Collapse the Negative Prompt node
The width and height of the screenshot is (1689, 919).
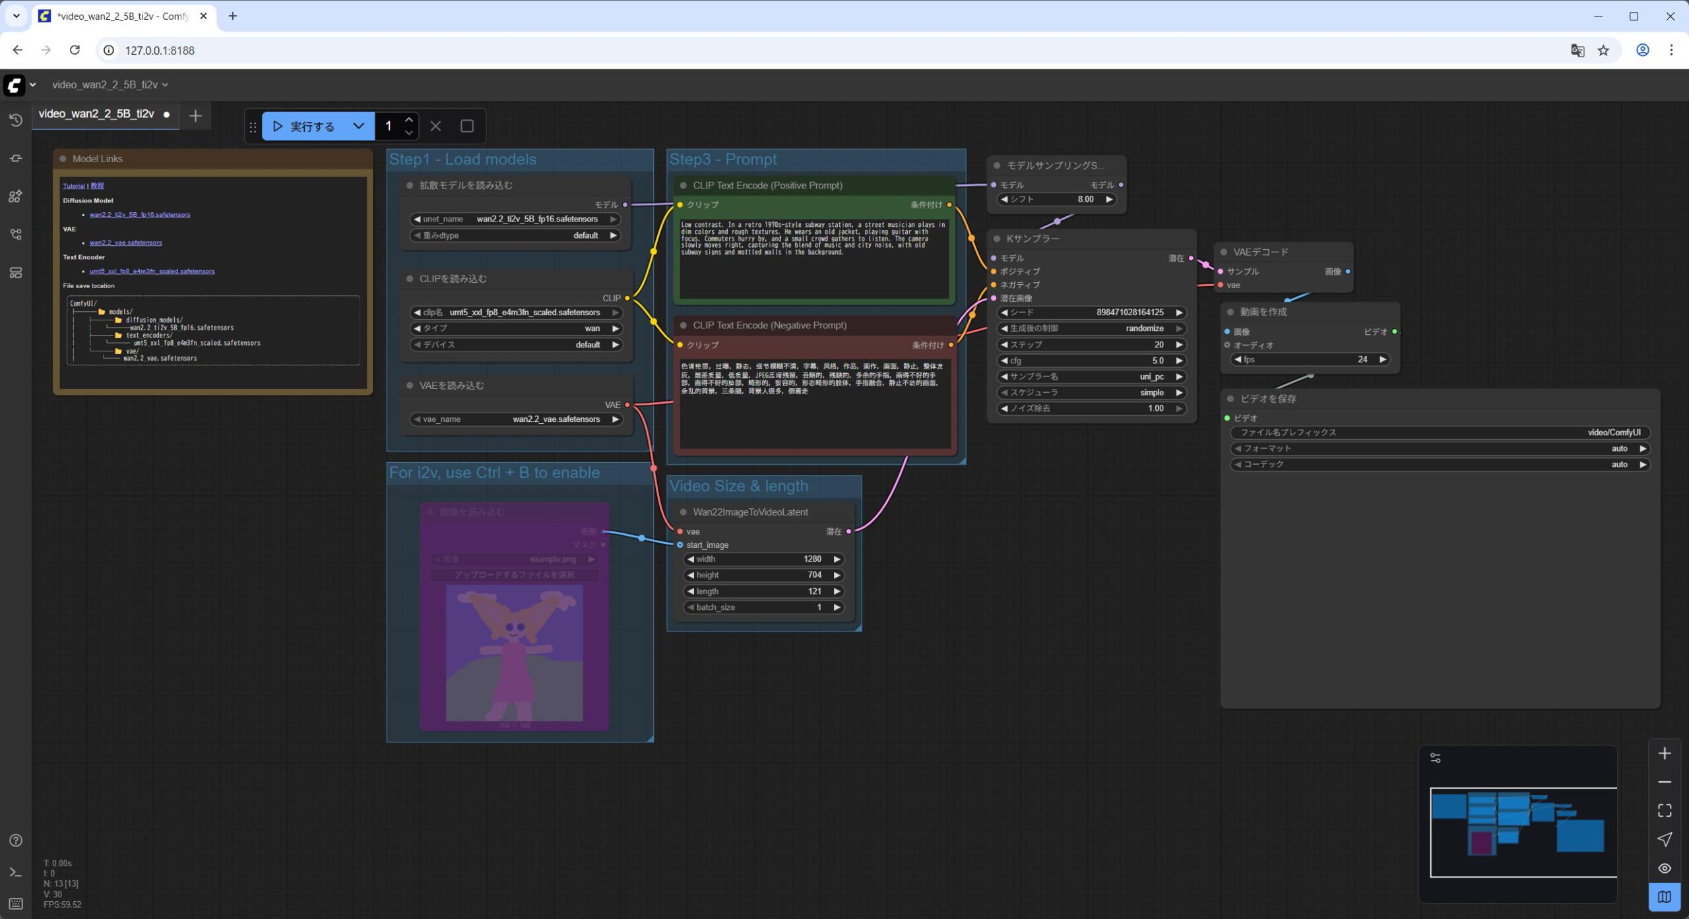coord(684,326)
